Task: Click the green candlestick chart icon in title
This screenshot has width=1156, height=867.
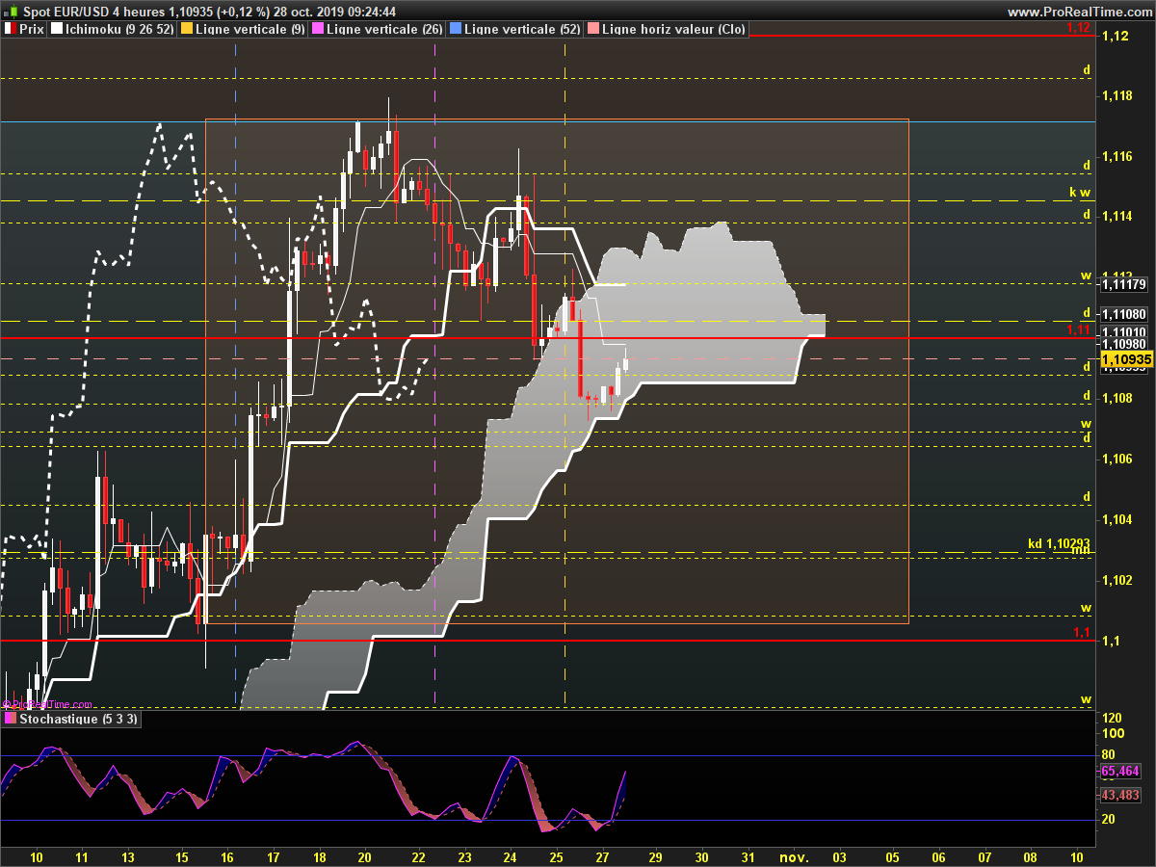Action: [x=11, y=12]
